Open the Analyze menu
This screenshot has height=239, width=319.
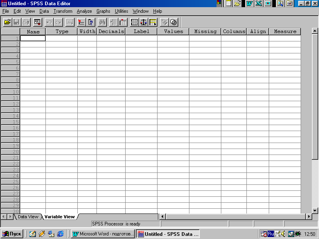[84, 11]
